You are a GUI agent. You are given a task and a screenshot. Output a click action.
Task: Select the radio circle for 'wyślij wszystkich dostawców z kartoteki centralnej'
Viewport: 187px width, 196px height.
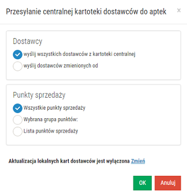18,55
